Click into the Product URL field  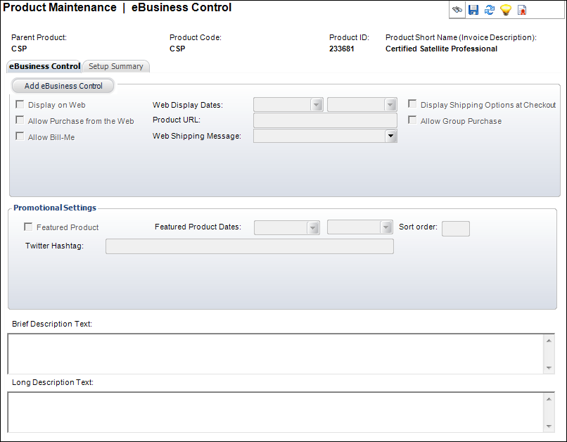325,120
